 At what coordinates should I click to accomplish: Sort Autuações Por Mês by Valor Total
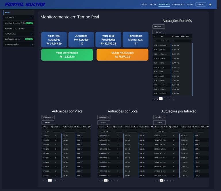tap(182, 36)
